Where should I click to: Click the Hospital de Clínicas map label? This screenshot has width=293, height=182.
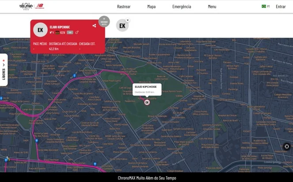pos(227,115)
